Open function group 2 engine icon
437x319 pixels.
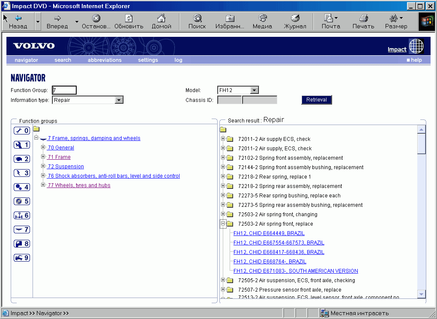[x=22, y=159]
